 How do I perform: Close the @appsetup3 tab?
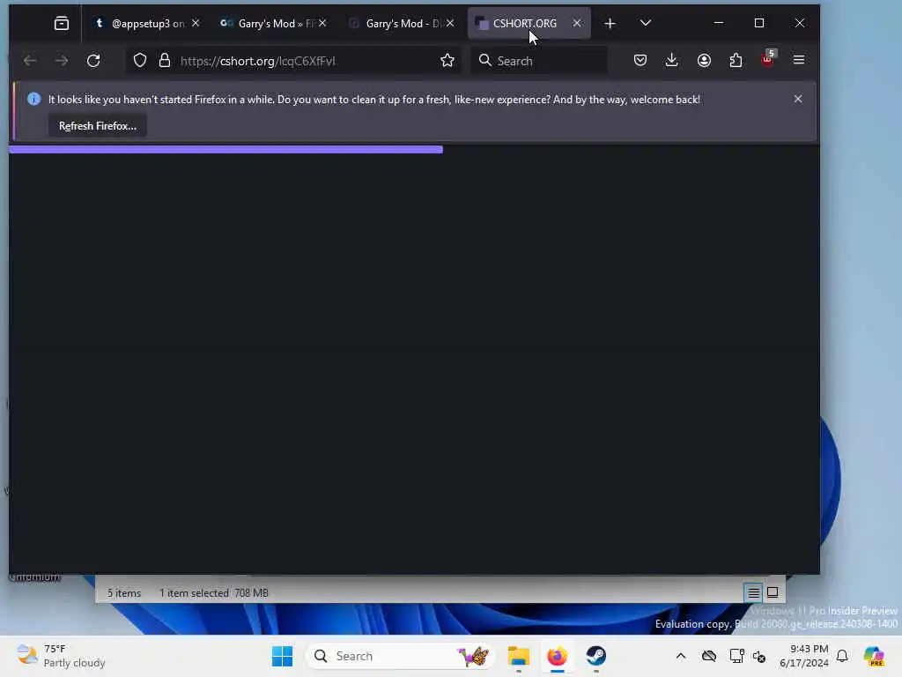point(196,23)
